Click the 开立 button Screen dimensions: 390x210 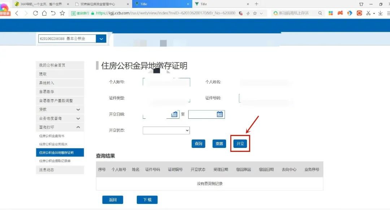pyautogui.click(x=240, y=144)
